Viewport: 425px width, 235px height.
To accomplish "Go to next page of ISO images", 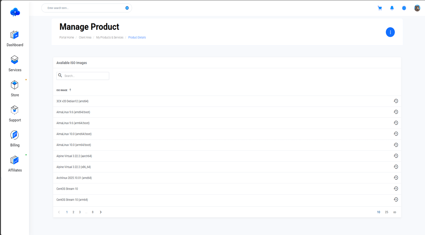I will coord(101,212).
